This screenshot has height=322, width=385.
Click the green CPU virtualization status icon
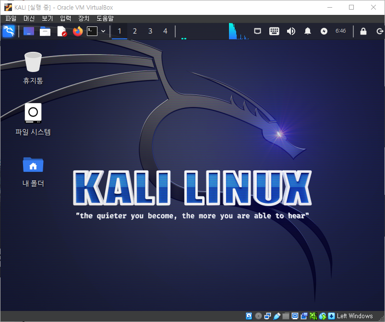click(313, 316)
